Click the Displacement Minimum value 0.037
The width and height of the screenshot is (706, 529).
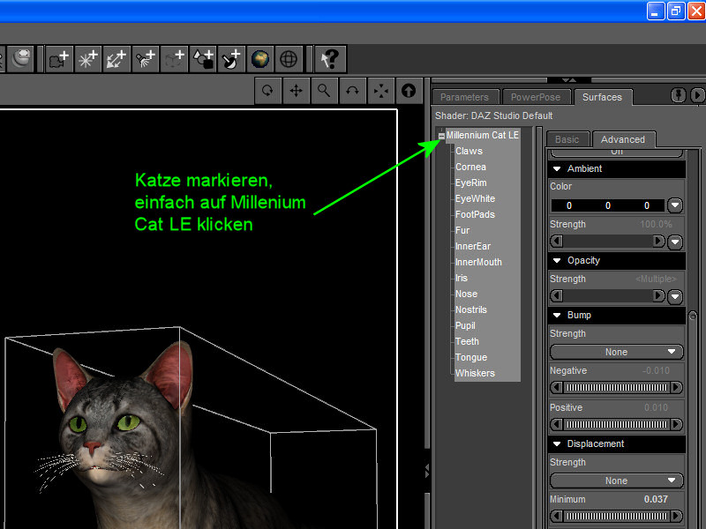[656, 499]
